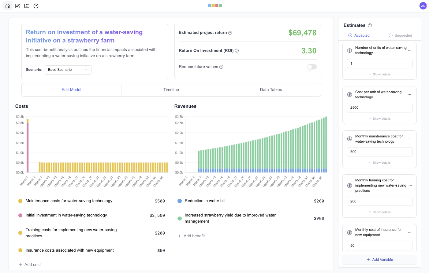The width and height of the screenshot is (429, 273).
Task: Open options menu for Monthly training cost variable
Action: pos(410,186)
